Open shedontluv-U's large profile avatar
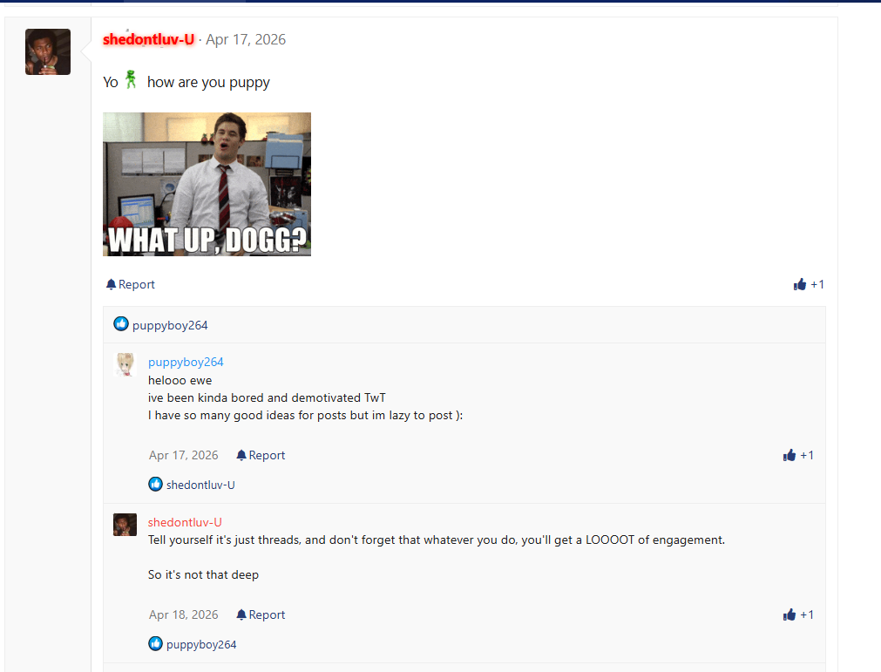Image resolution: width=881 pixels, height=672 pixels. pos(48,51)
